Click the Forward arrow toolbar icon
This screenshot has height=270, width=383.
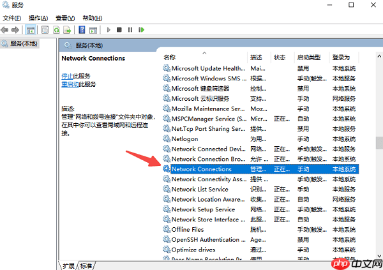pyautogui.click(x=15, y=30)
